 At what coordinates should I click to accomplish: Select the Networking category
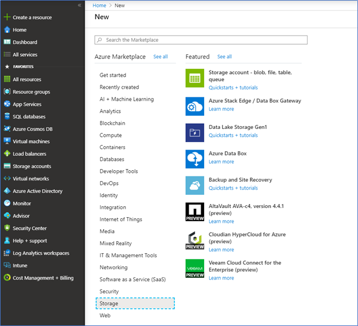point(113,267)
